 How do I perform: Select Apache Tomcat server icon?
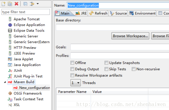10,19
